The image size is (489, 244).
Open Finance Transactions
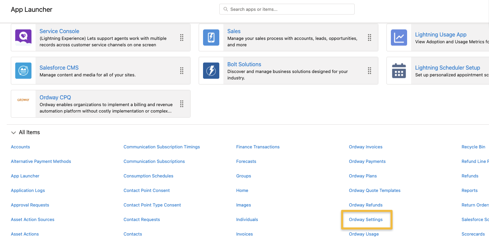[258, 147]
